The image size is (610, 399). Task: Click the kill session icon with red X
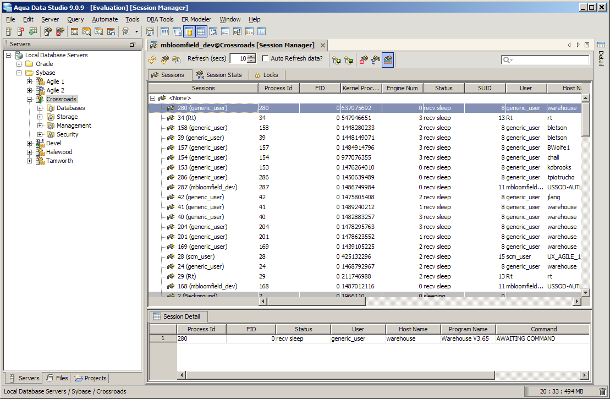coord(364,59)
